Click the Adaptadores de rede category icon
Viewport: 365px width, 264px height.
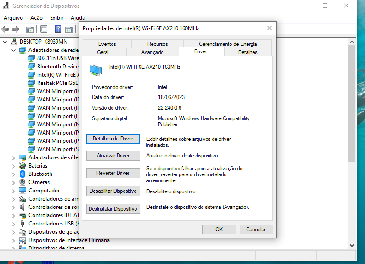click(22, 50)
